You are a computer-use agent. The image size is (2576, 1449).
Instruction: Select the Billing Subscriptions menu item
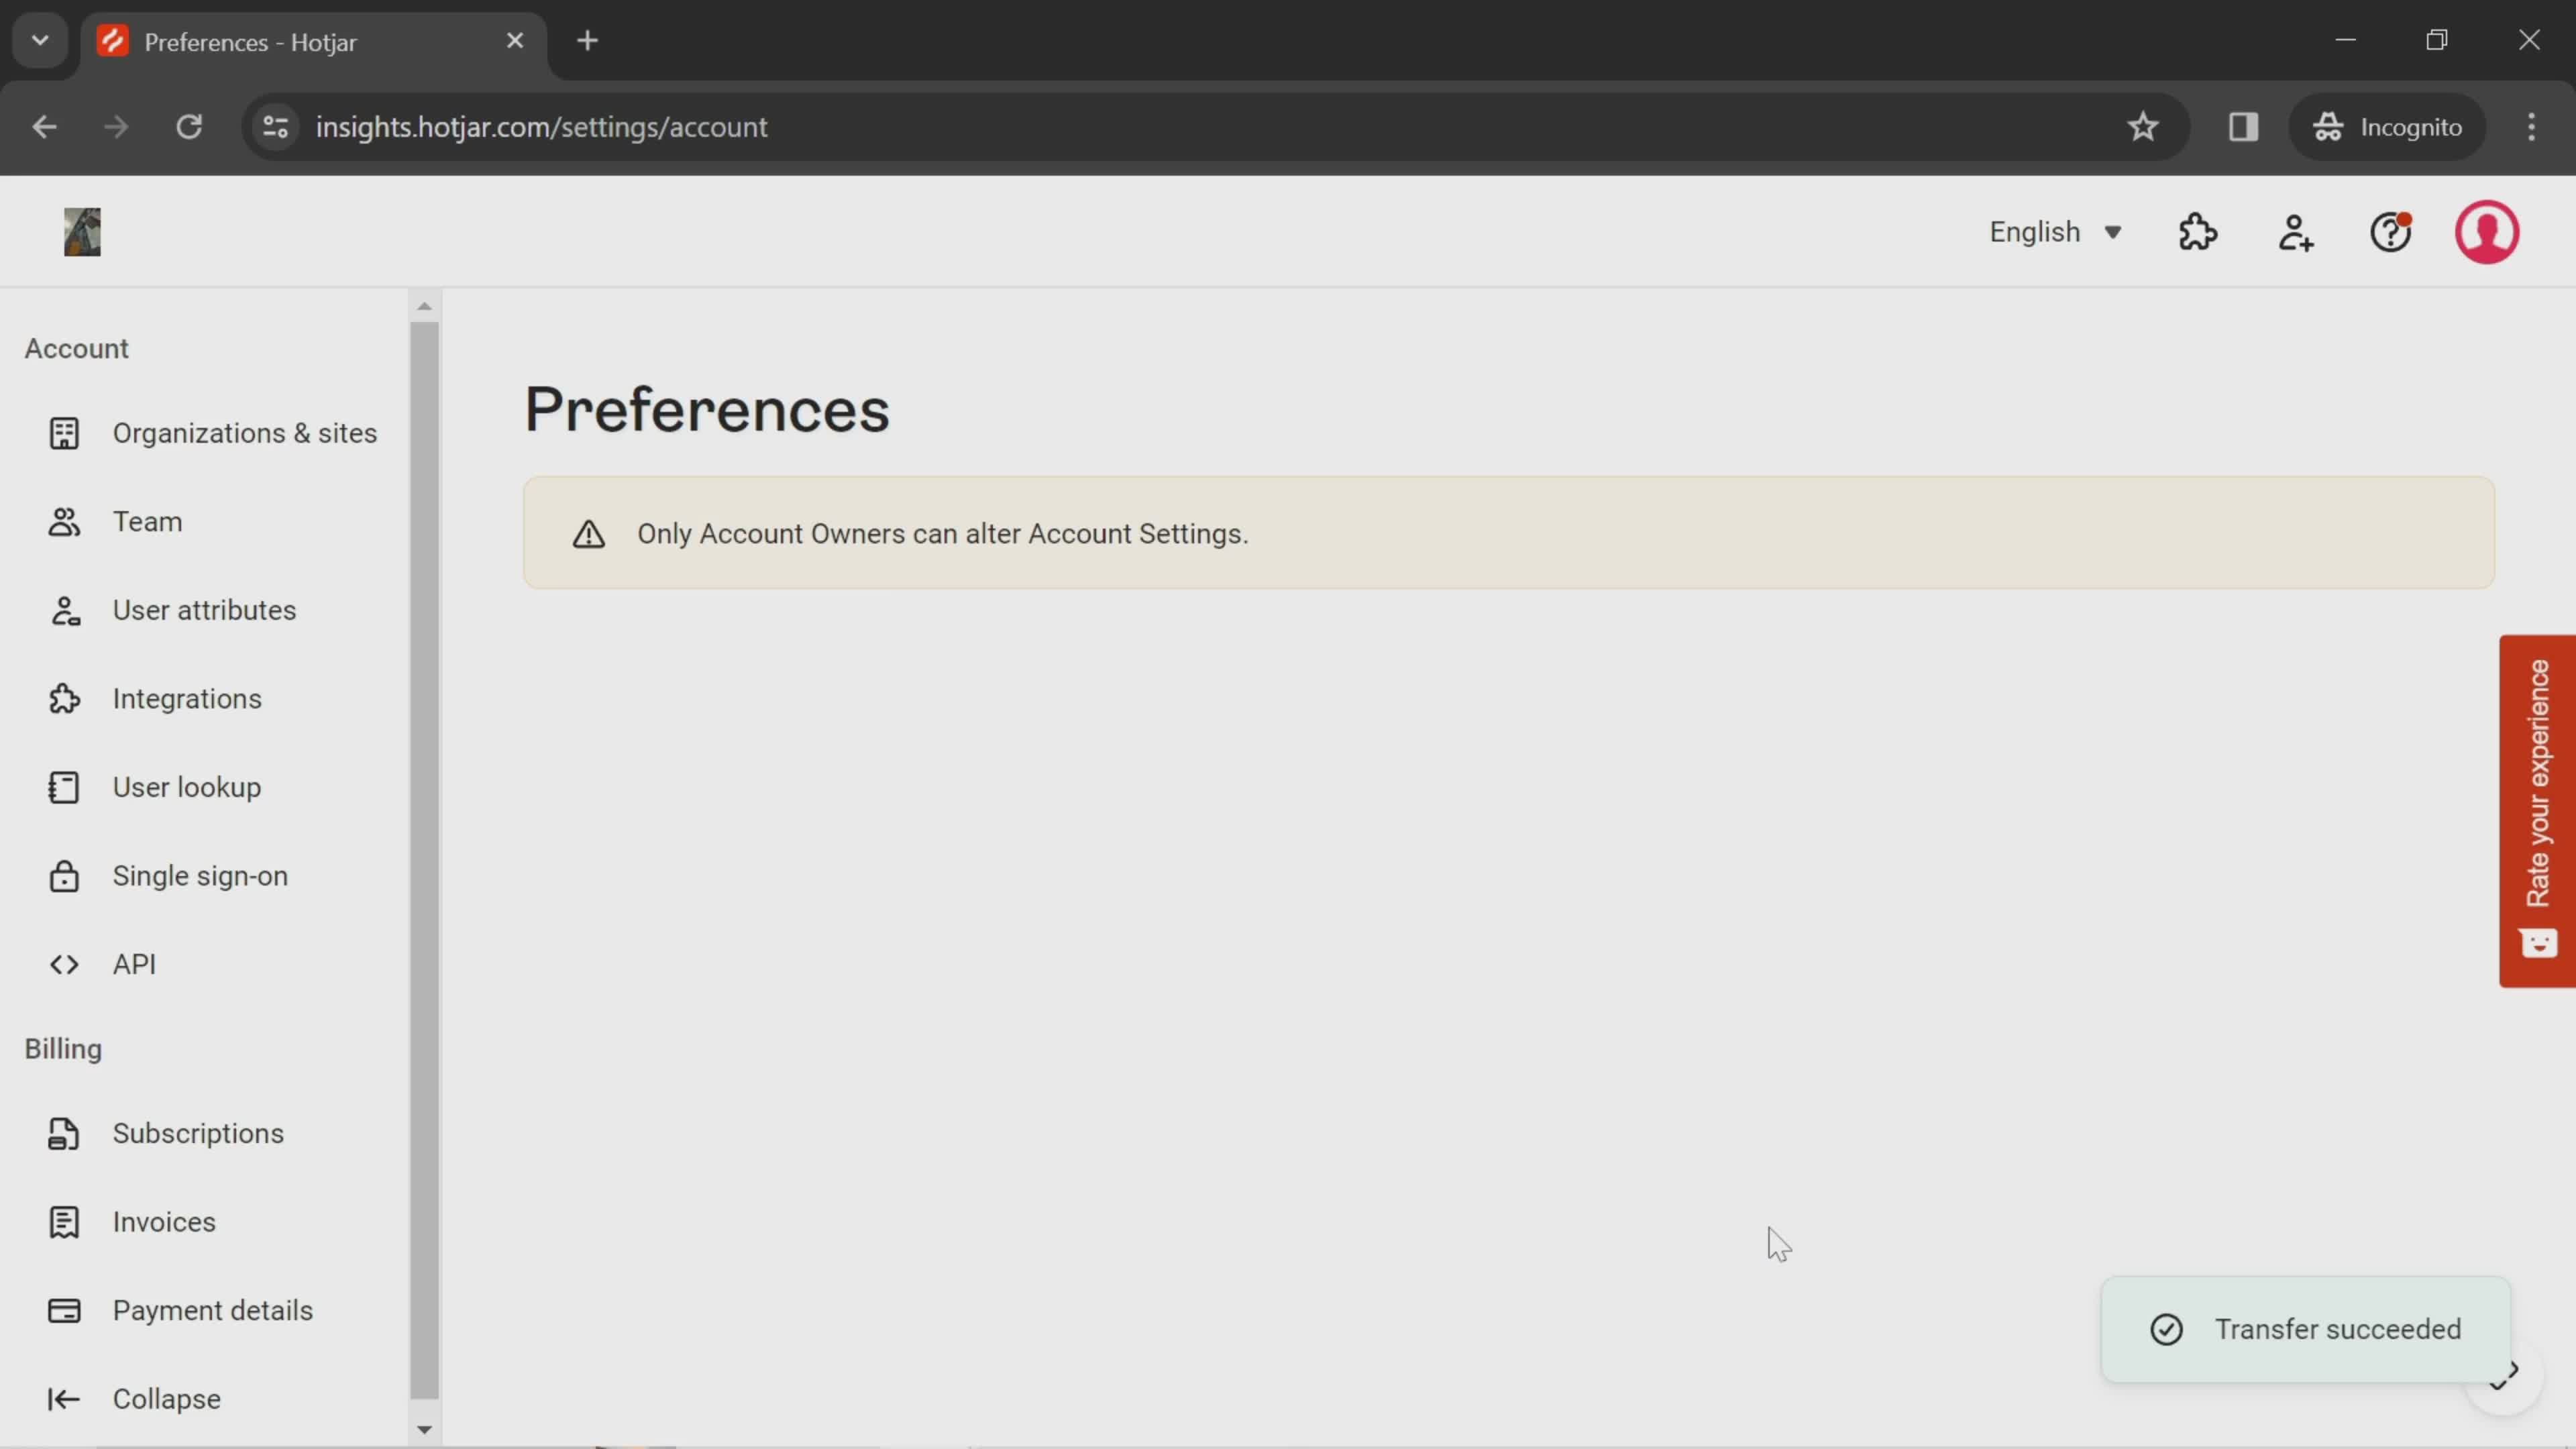(x=198, y=1132)
